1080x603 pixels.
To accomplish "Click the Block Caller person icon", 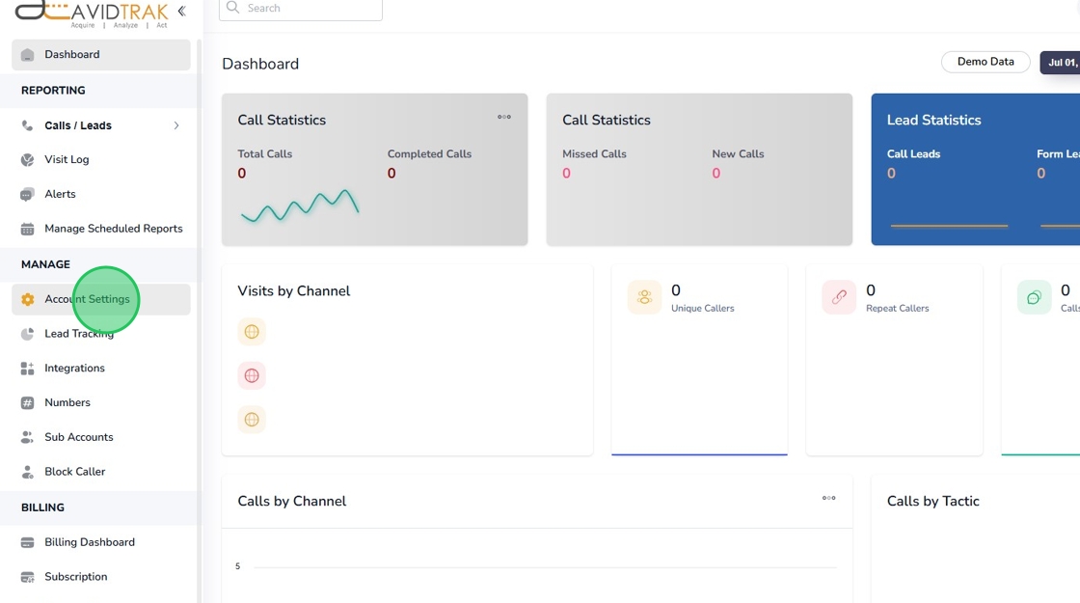I will click(28, 472).
